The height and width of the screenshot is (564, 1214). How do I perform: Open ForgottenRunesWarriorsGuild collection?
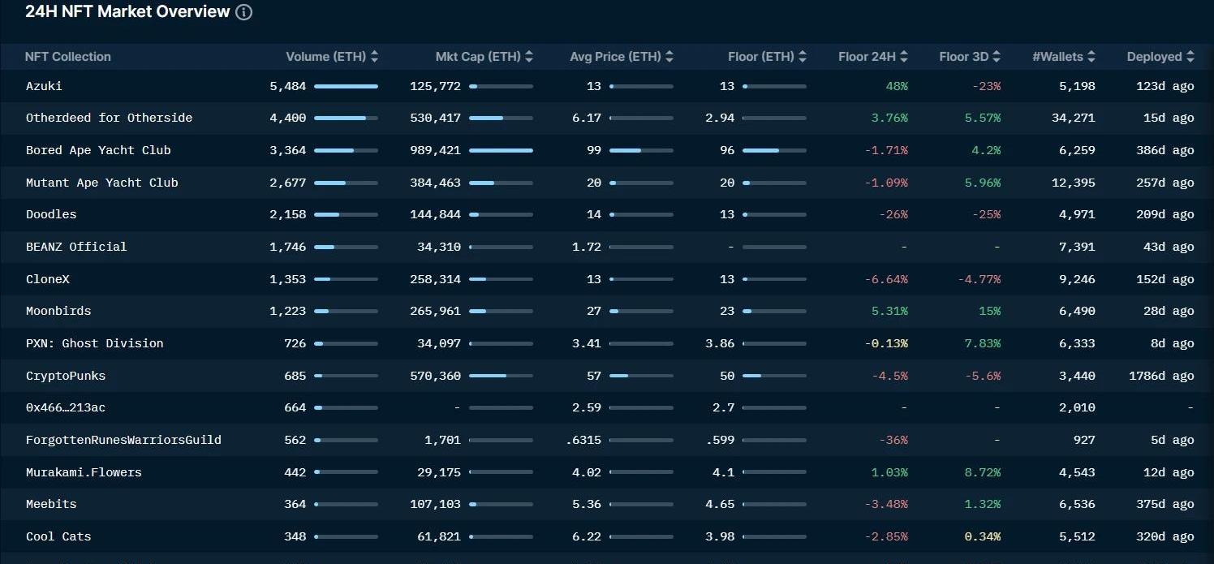pos(123,440)
